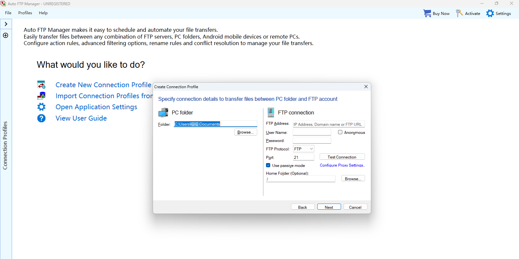
Task: Click the PC folder computer icon in the dialog
Action: click(163, 112)
